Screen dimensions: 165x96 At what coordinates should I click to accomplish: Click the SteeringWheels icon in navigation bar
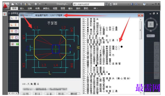coord(157,47)
